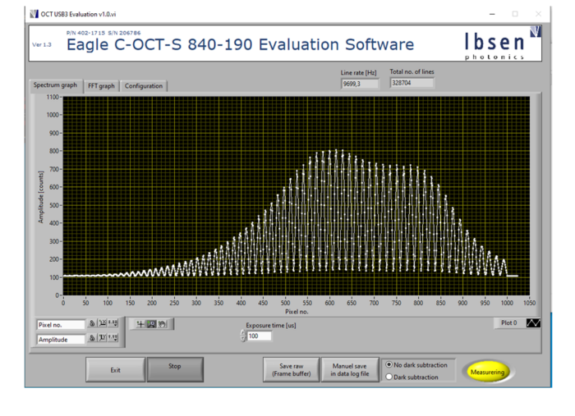Click the Ver 1.3 version label
Viewport: 575px width, 416px height.
[x=42, y=44]
